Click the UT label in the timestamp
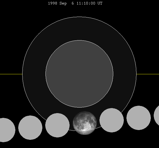 click(x=100, y=3)
